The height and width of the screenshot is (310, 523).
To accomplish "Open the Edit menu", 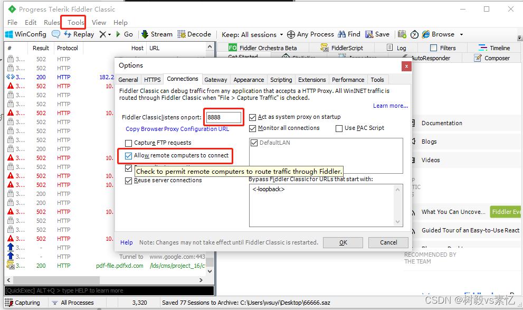I will 31,22.
